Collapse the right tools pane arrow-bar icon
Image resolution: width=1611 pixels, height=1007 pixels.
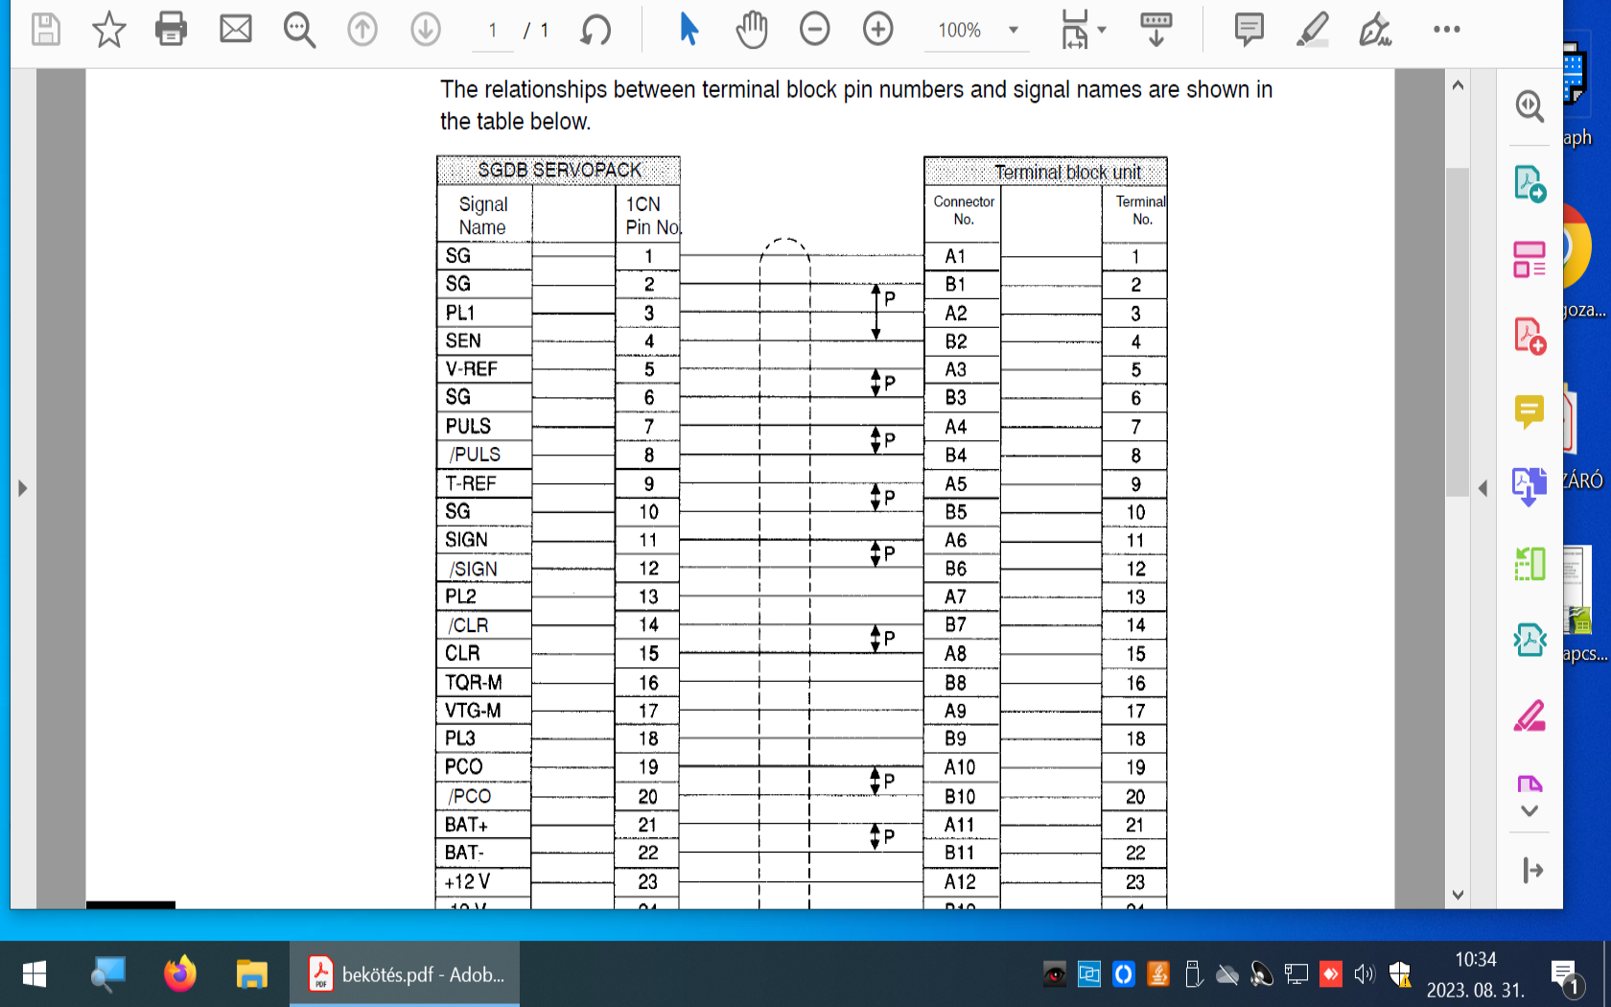[1532, 871]
